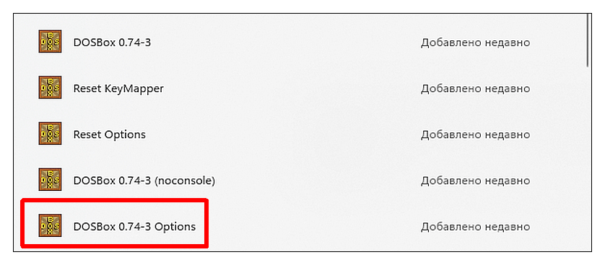Click the DOSBox 0.74-3 (noconsole) icon

50,179
